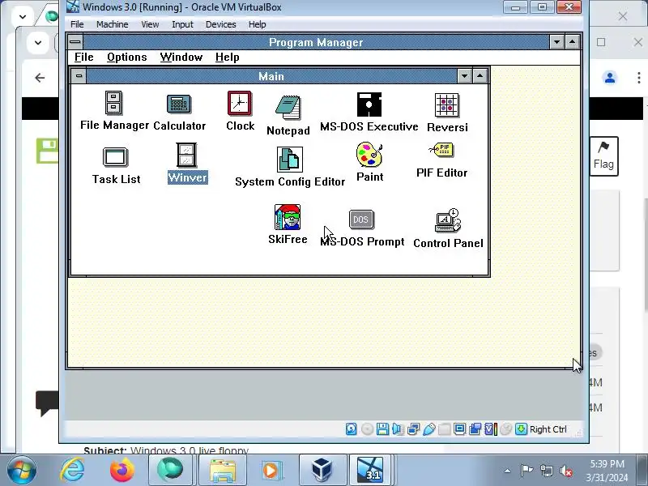Minimize Program Manager with down arrow

556,42
